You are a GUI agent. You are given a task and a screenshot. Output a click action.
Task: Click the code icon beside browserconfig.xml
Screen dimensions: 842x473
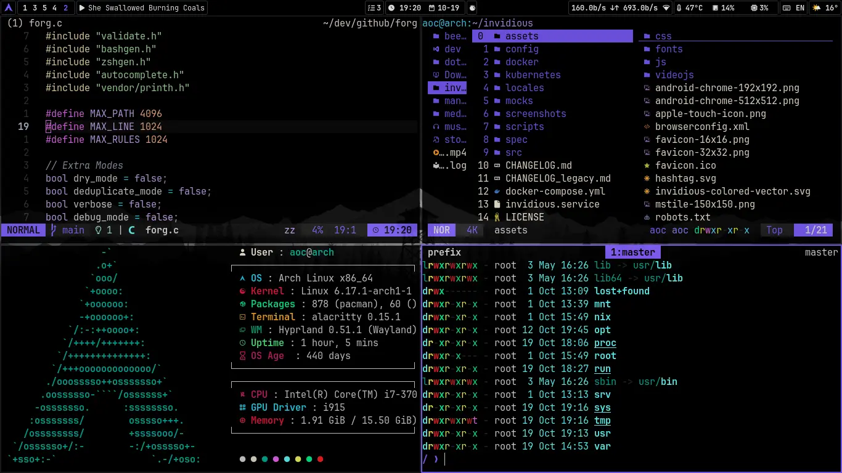click(647, 127)
